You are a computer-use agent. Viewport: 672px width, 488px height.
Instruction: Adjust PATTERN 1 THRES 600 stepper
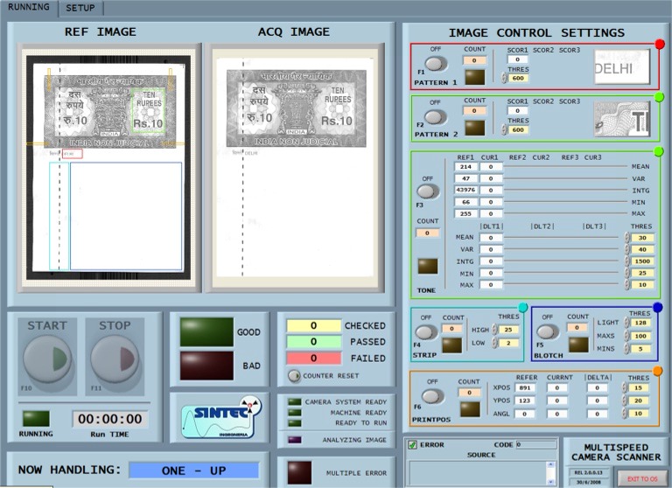click(x=504, y=78)
